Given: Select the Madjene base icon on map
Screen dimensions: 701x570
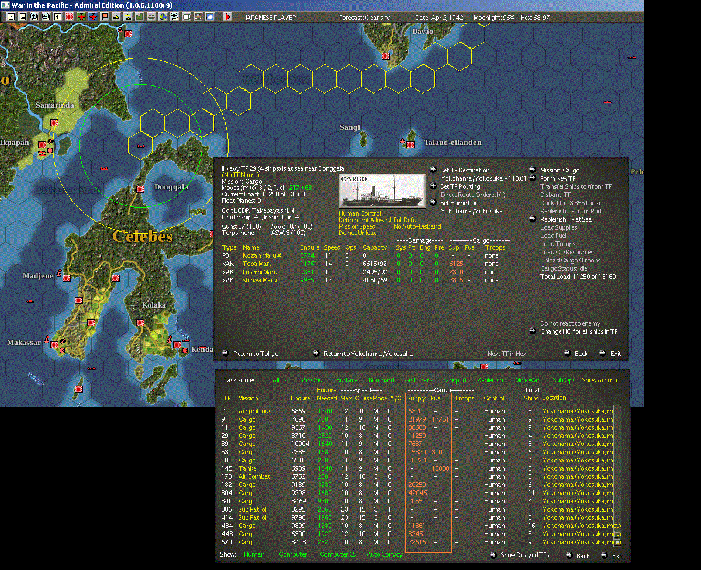Looking at the screenshot, I should click(67, 278).
